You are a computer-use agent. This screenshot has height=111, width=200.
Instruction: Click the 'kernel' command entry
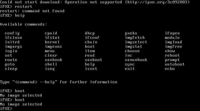(x=52, y=42)
